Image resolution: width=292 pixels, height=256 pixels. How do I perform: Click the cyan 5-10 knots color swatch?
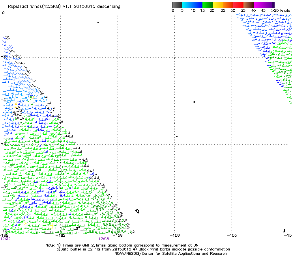pos(187,5)
